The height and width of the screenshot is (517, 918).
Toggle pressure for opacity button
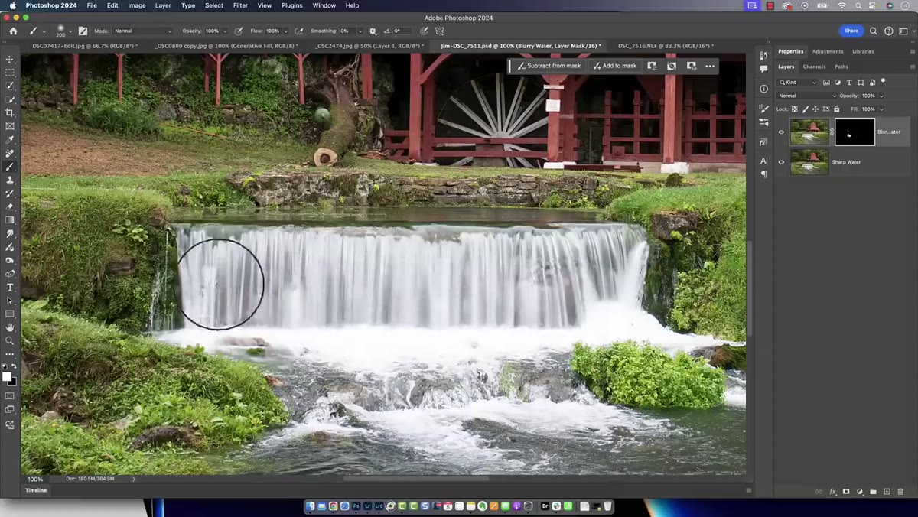(239, 31)
